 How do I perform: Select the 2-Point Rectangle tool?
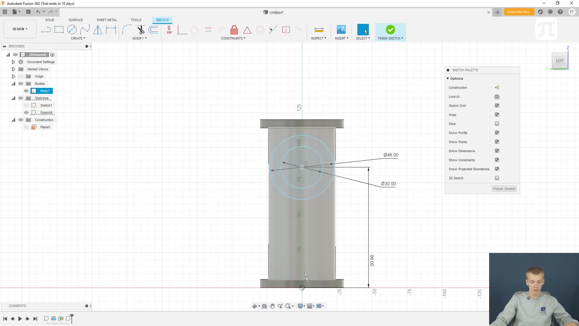59,30
